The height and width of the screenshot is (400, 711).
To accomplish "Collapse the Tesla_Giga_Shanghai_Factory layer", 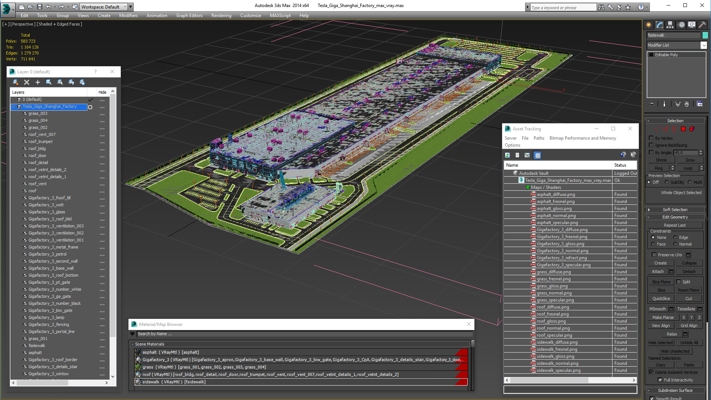I will click(x=14, y=107).
